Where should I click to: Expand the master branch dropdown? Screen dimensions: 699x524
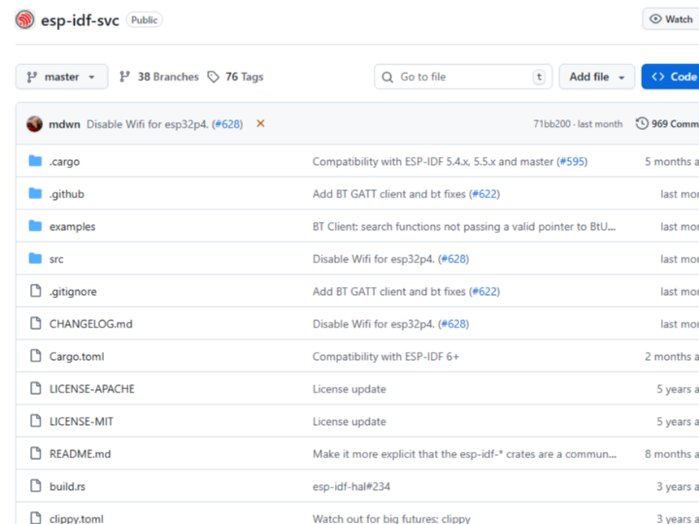click(x=61, y=77)
